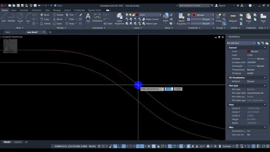Switch to the Annotate ribbon tab
Image resolution: width=270 pixels, height=152 pixels.
point(24,10)
